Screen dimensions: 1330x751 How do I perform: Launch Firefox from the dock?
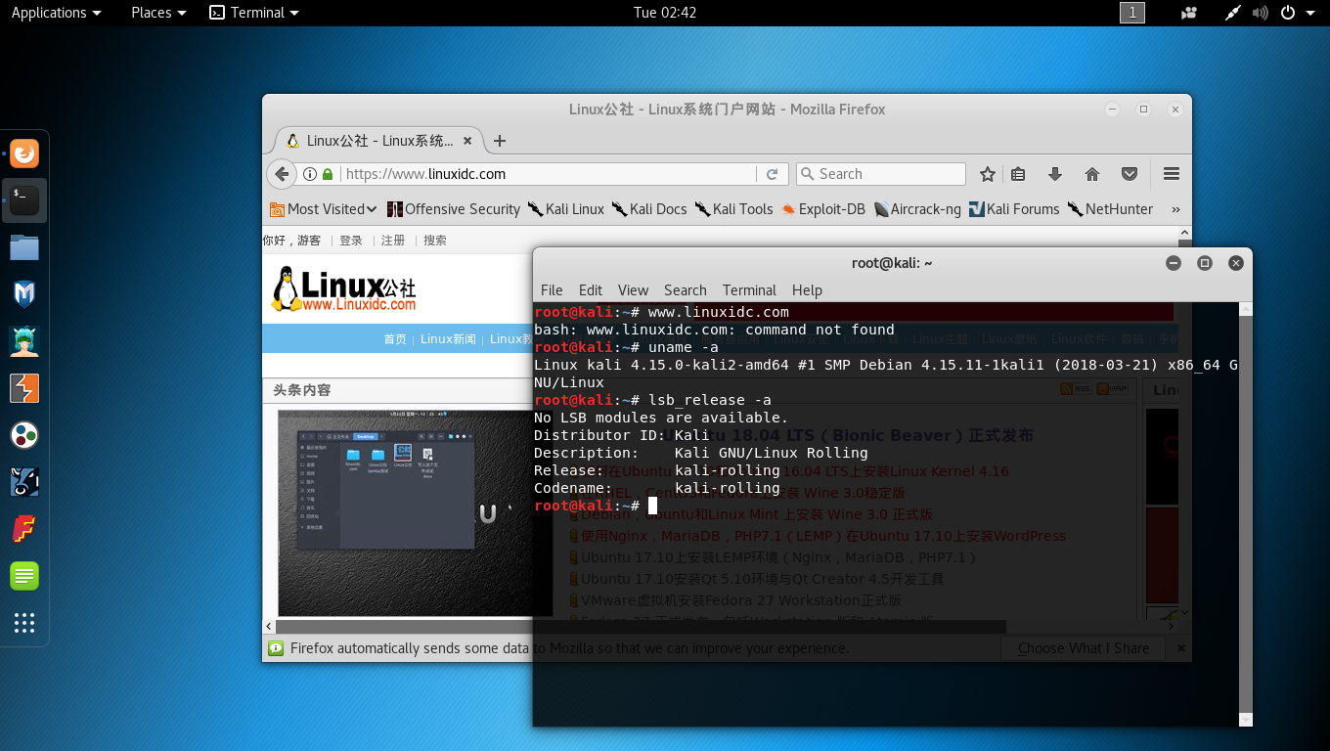tap(24, 154)
